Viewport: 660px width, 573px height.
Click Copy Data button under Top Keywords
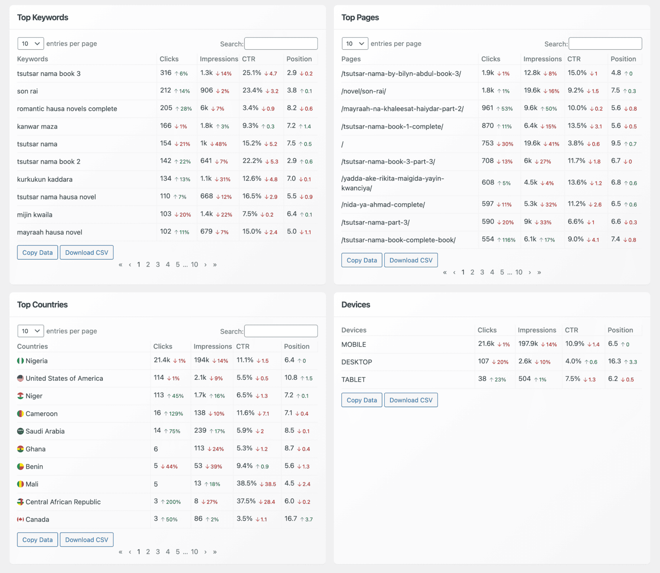pyautogui.click(x=37, y=253)
